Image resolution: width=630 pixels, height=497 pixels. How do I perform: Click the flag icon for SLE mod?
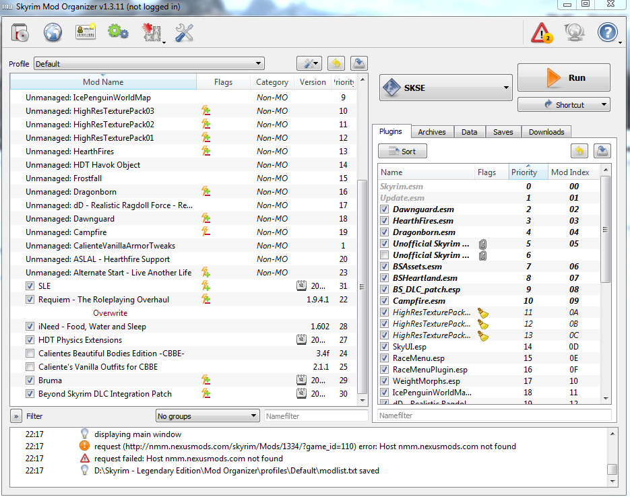206,286
